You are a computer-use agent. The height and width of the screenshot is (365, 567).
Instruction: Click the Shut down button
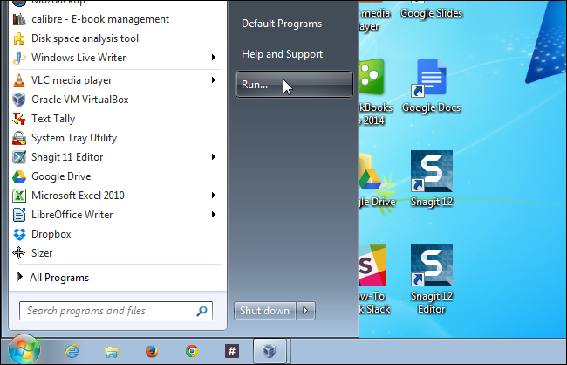point(264,311)
